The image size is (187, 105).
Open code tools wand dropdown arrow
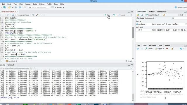pyautogui.click(x=40, y=15)
